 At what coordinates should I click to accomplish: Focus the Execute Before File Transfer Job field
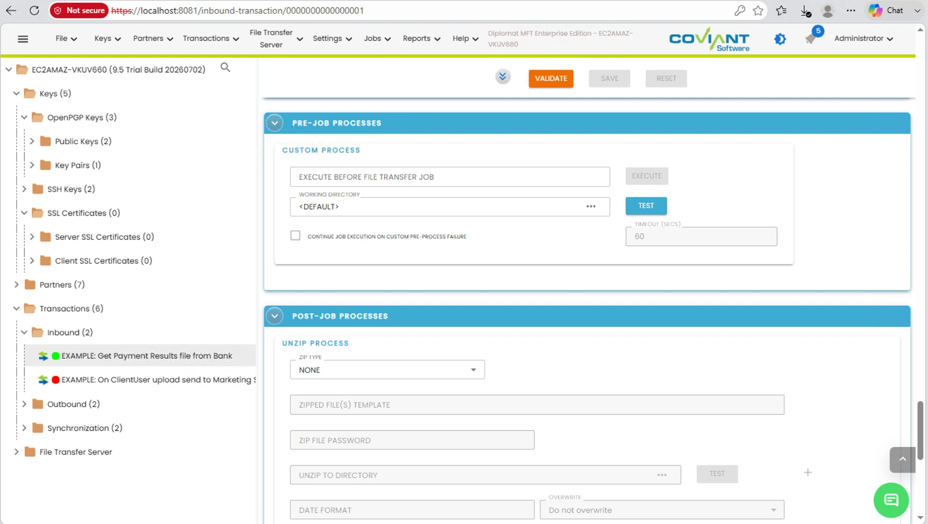click(450, 177)
